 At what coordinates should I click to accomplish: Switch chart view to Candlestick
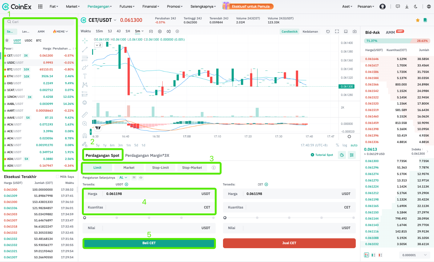point(290,31)
